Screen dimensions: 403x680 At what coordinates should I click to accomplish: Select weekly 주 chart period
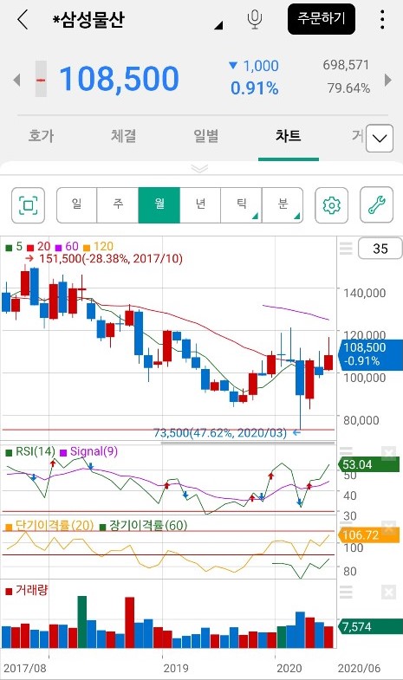tap(118, 205)
